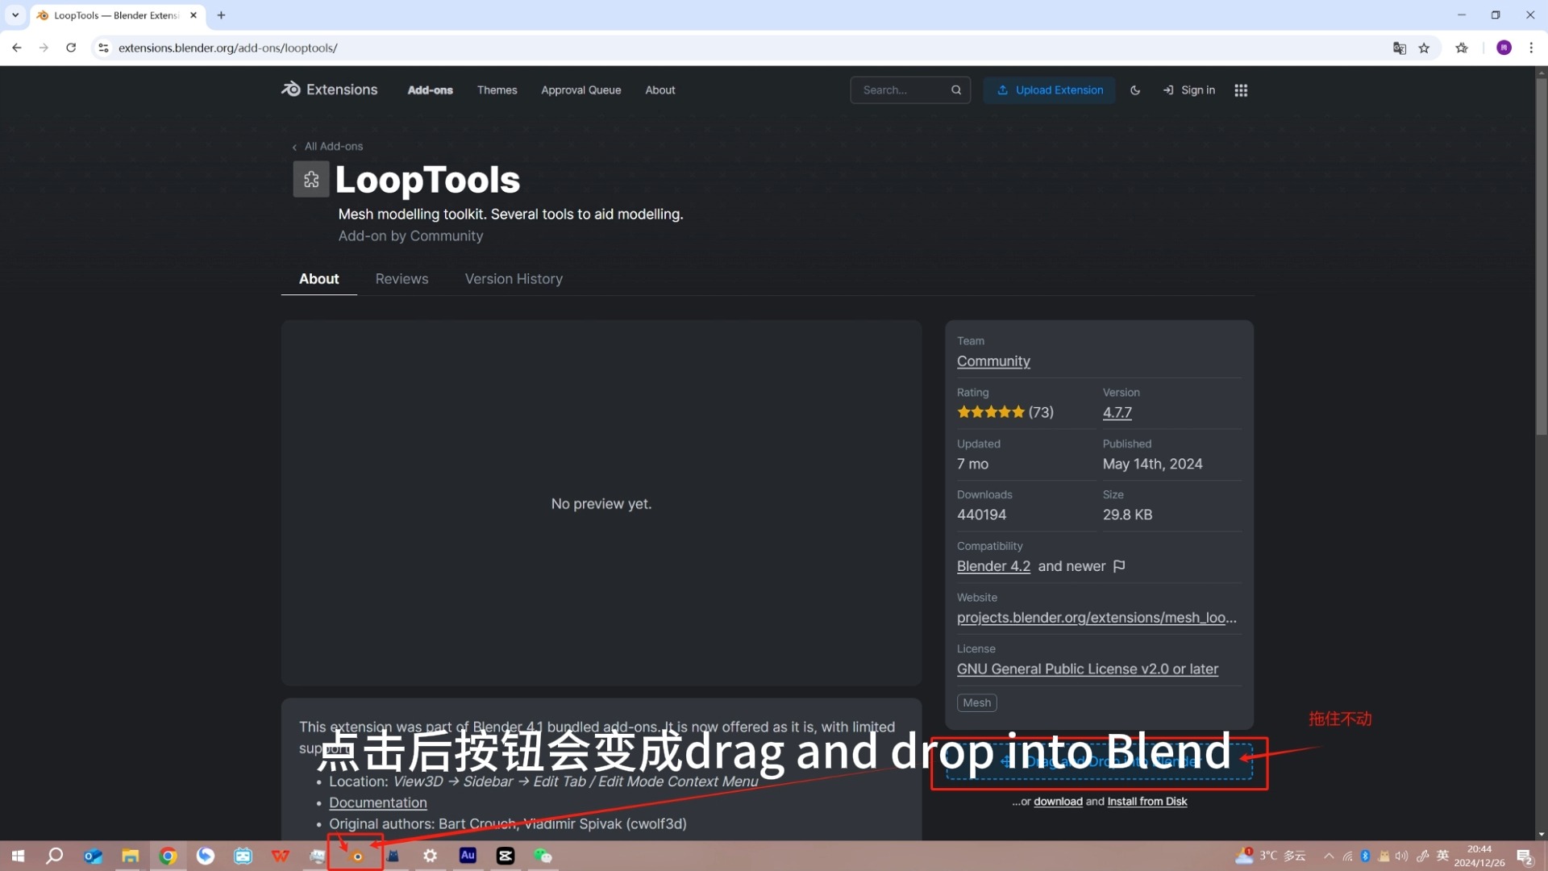The width and height of the screenshot is (1548, 871).
Task: Launch Blender from the taskbar
Action: [x=356, y=856]
